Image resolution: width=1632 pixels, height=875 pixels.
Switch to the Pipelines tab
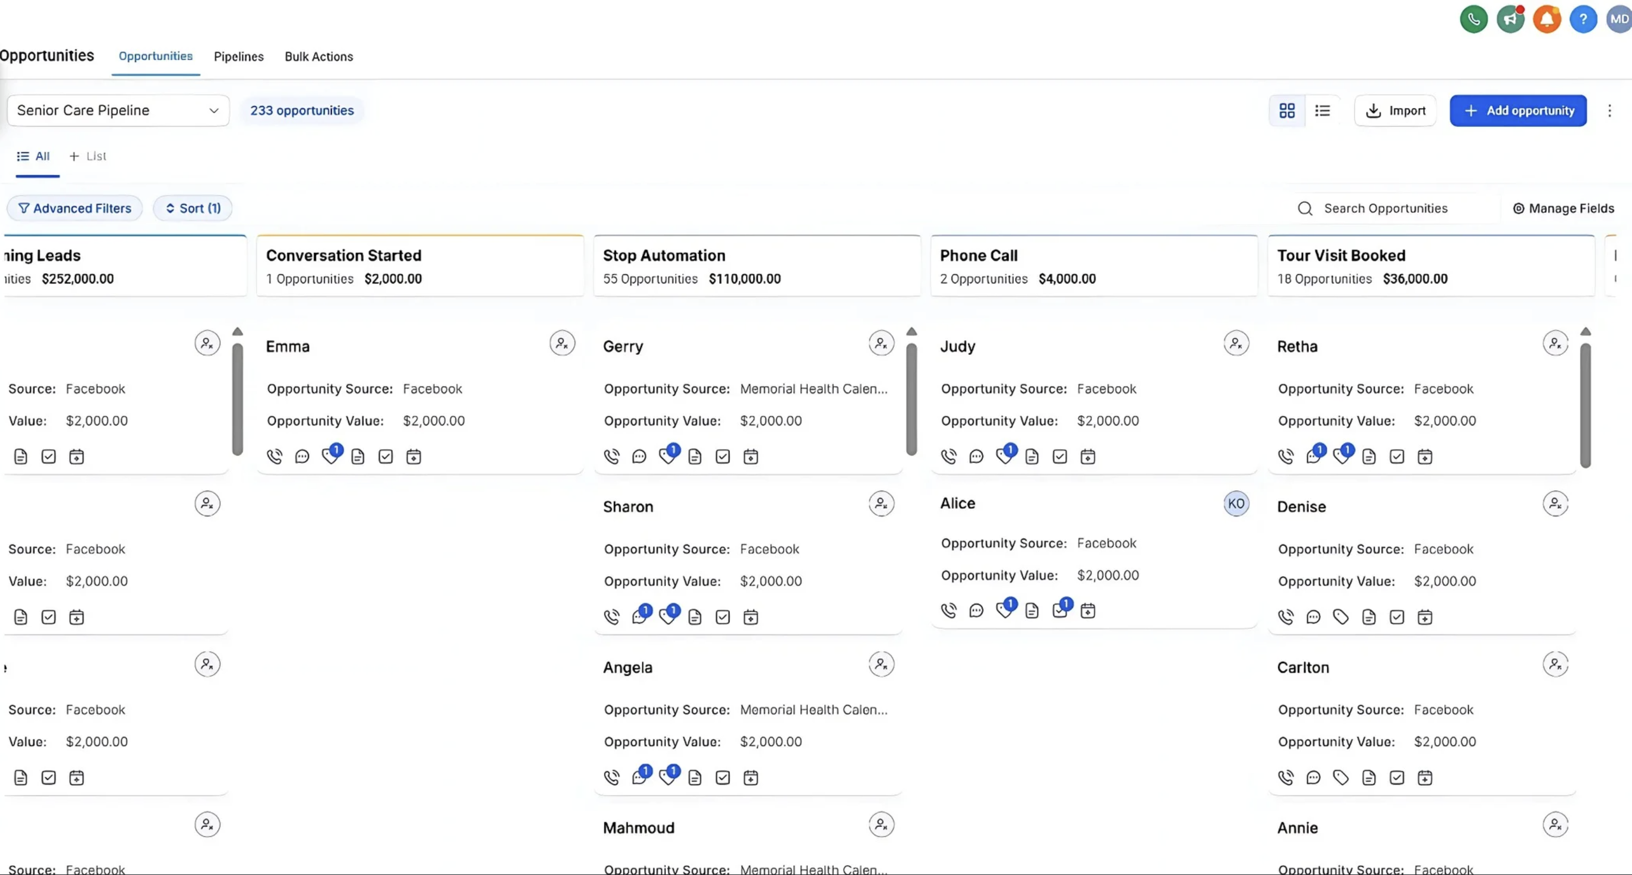[x=239, y=57]
